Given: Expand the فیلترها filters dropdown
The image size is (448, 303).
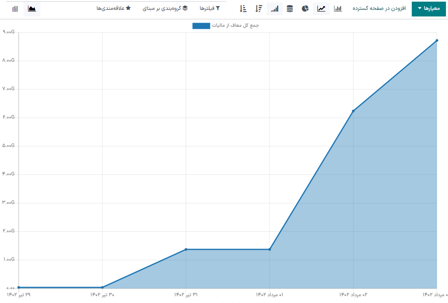Looking at the screenshot, I should tap(210, 8).
